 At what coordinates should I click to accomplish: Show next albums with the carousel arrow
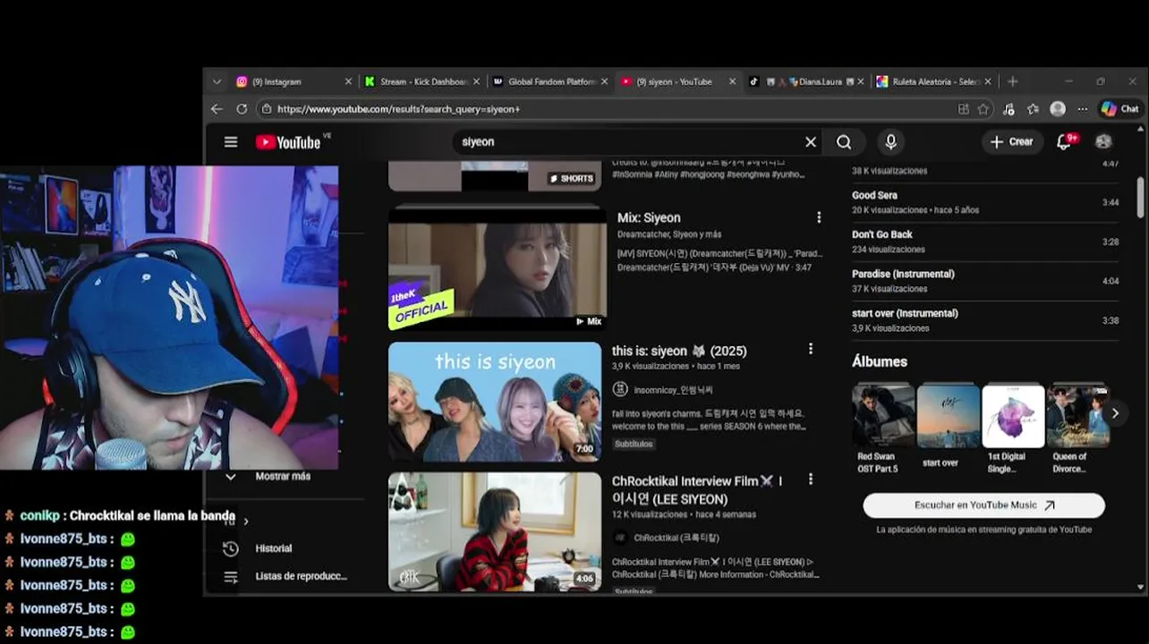(x=1115, y=413)
